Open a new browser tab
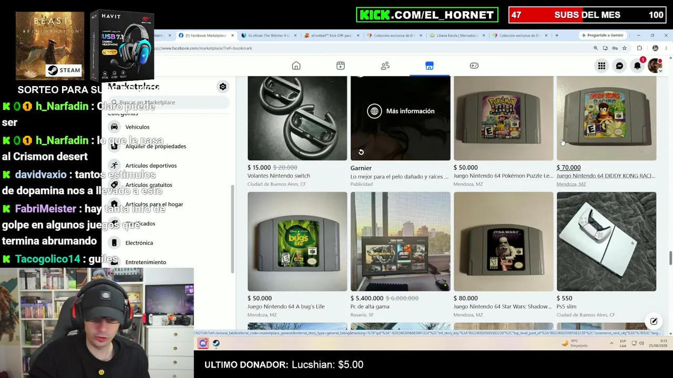Screen dimensions: 673x378 pyautogui.click(x=557, y=35)
